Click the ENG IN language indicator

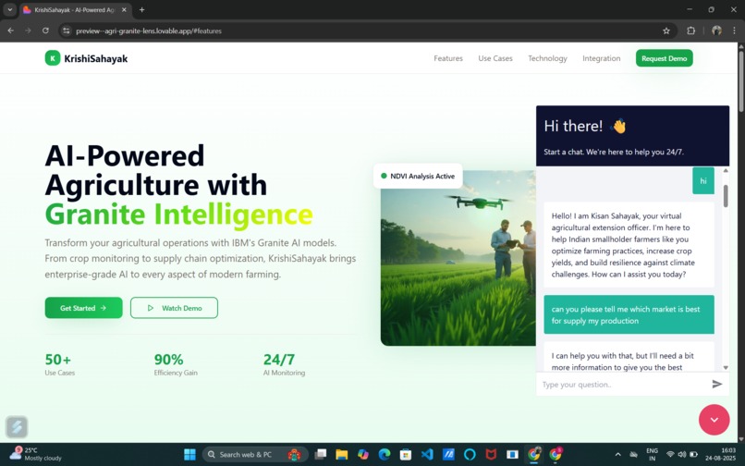(x=652, y=454)
